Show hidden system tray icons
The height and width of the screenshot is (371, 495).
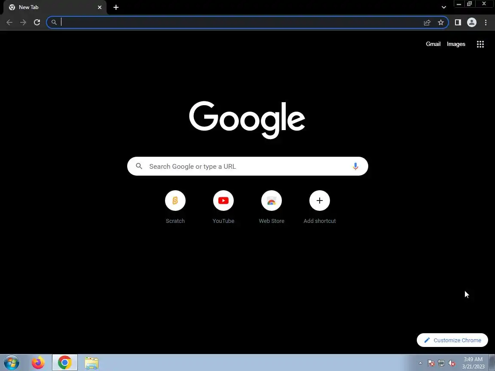[420, 363]
